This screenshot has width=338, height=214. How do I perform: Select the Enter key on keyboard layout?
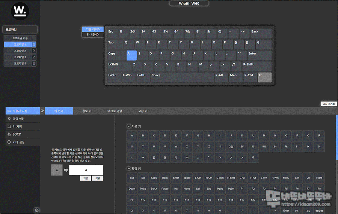tap(260, 55)
